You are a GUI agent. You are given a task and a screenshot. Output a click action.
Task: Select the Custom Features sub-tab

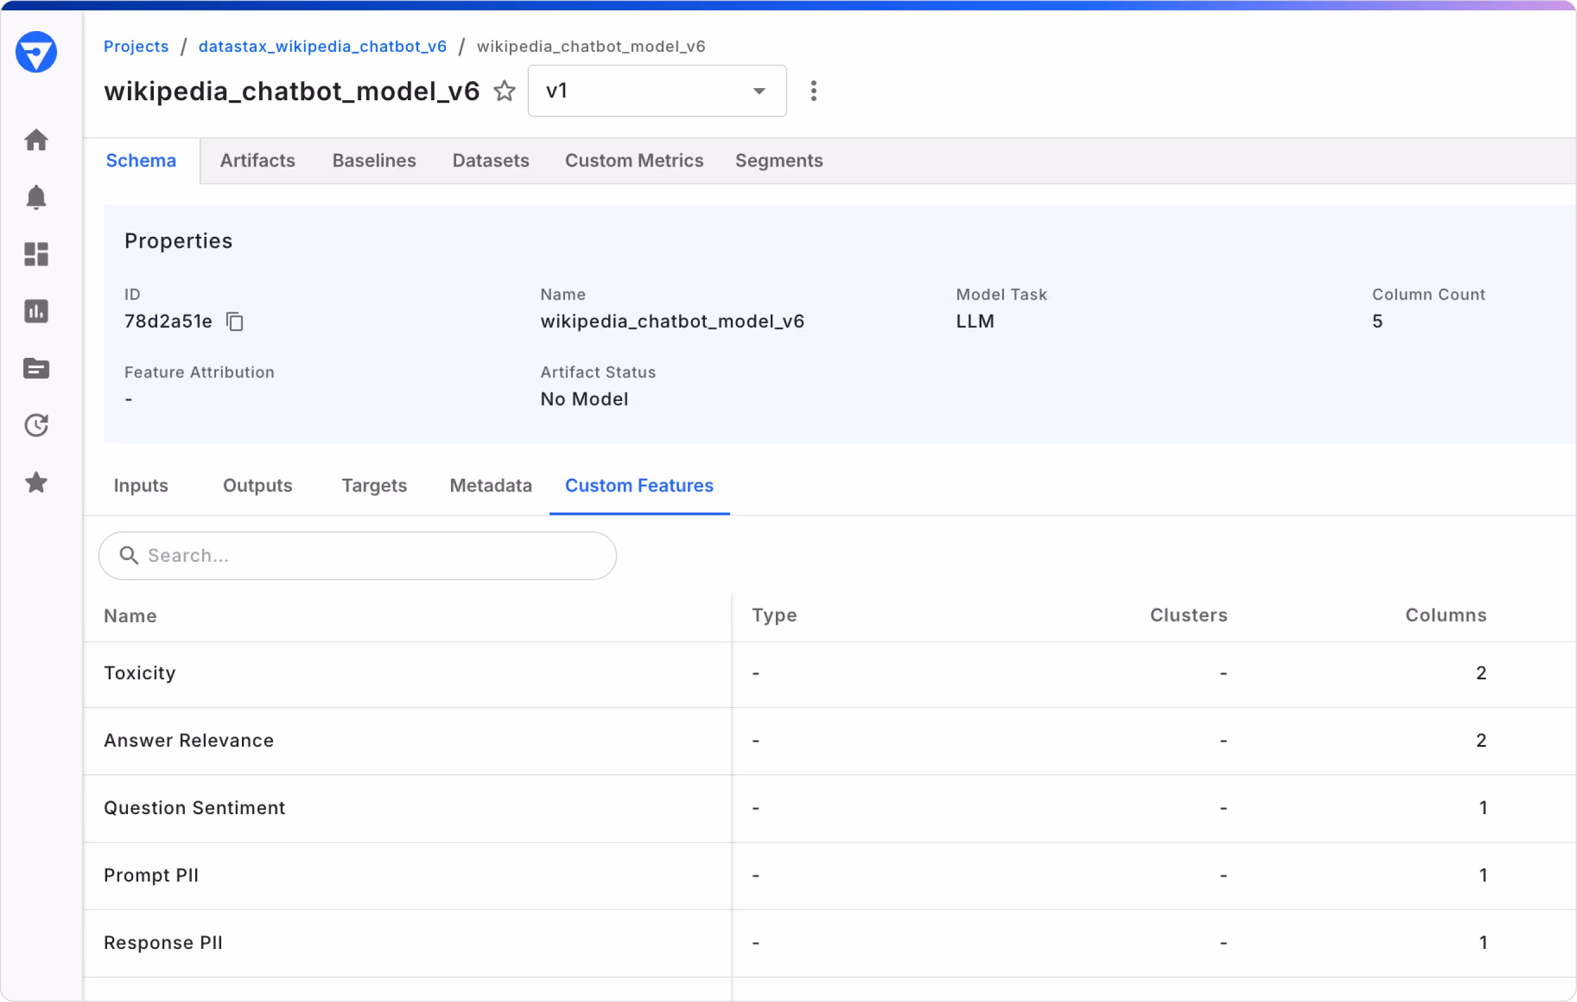click(639, 486)
